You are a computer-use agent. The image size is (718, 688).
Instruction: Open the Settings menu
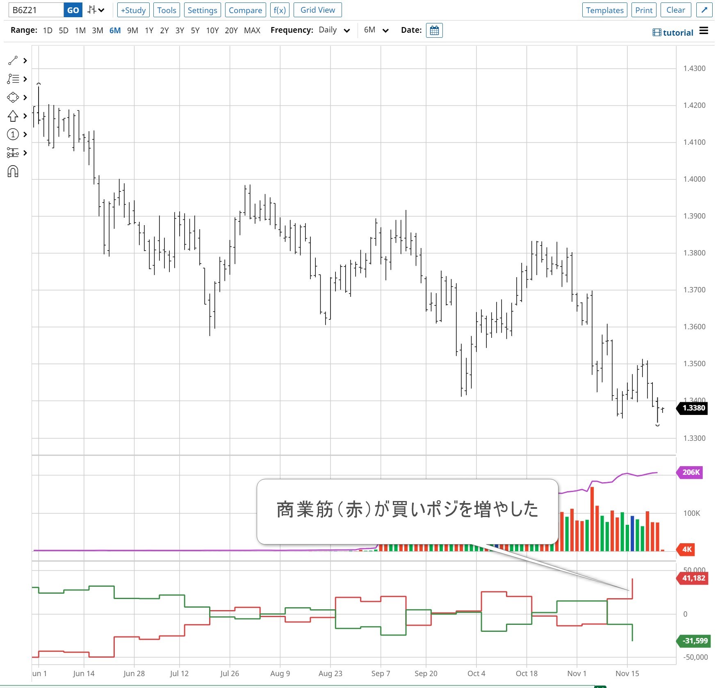pyautogui.click(x=203, y=10)
